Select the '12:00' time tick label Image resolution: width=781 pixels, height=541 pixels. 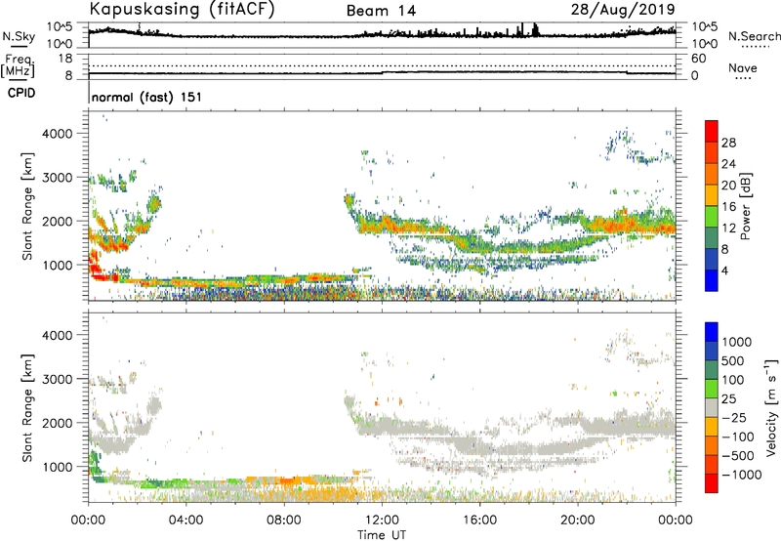tap(382, 520)
